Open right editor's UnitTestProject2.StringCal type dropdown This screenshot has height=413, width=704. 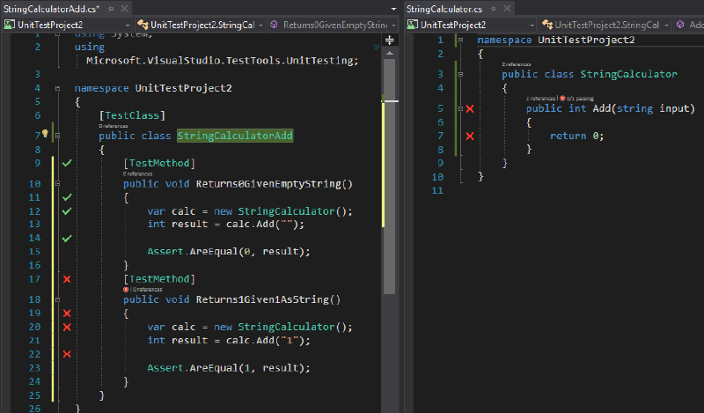(605, 25)
